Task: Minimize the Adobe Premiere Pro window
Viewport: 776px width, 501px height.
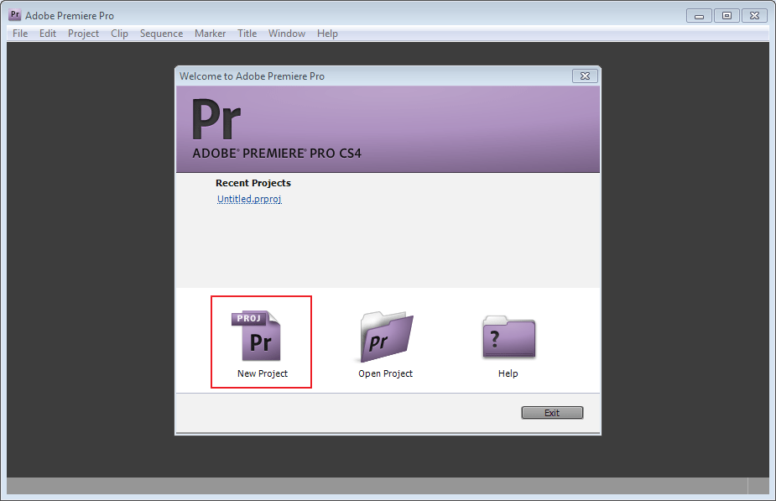Action: (x=699, y=16)
